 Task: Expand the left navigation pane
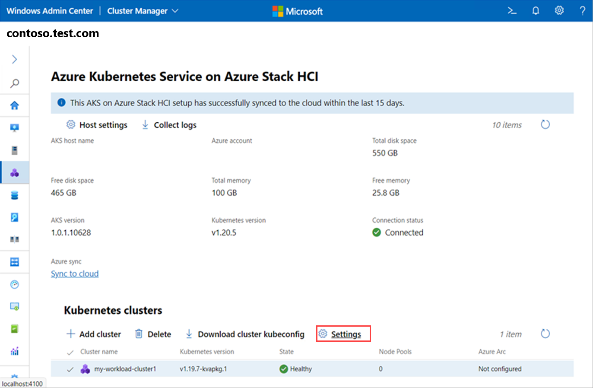(15, 59)
